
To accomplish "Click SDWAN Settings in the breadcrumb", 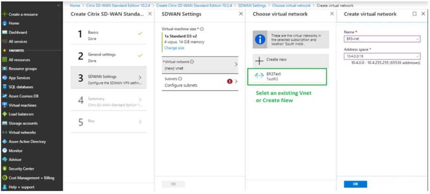I will click(x=252, y=5).
